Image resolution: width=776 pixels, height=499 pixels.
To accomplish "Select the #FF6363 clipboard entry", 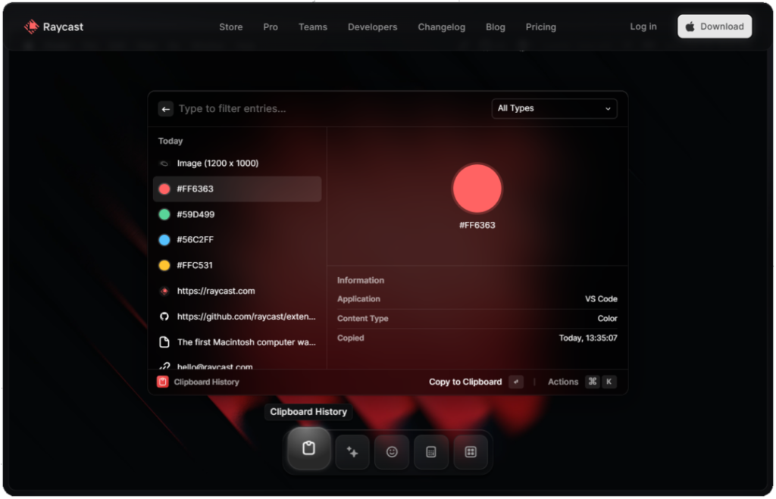I will [237, 189].
